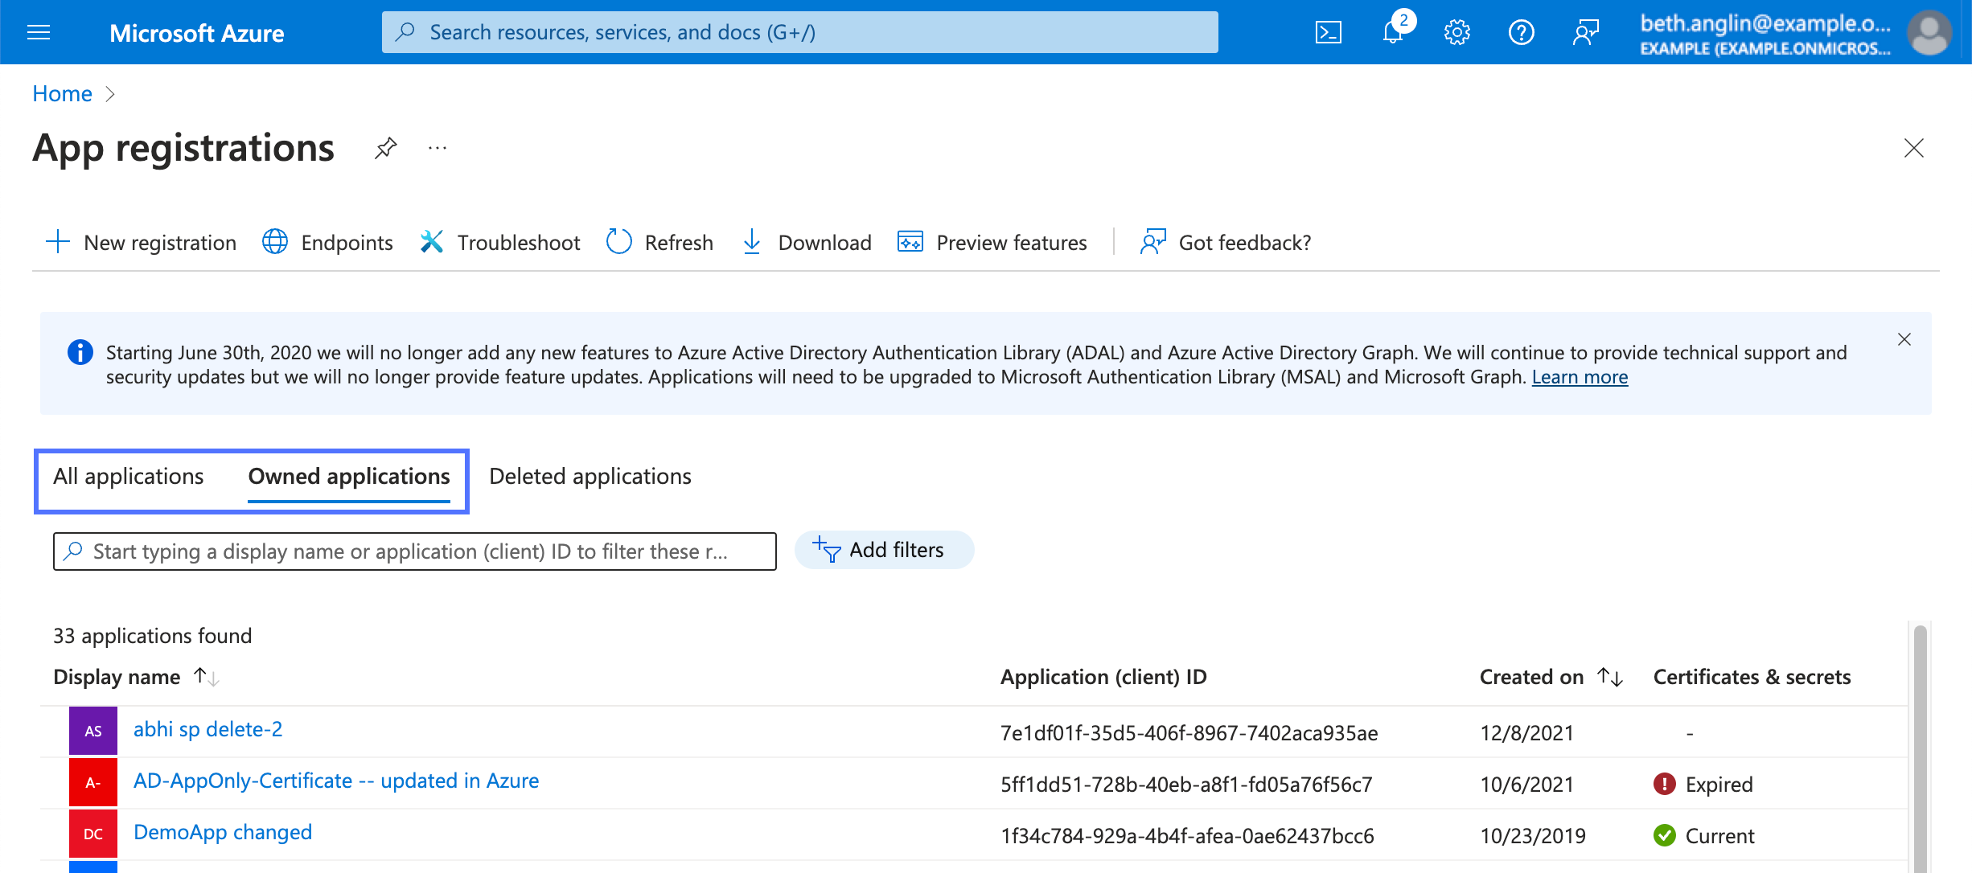Screen dimensions: 1972x873
Task: Click the 10/6/2021 created date
Action: click(x=1526, y=784)
